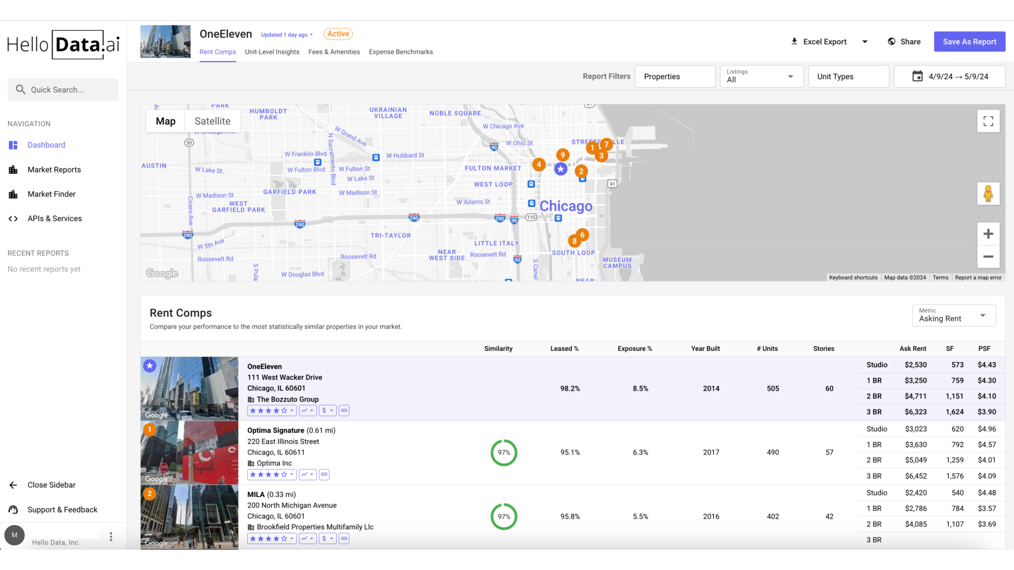1014x570 pixels.
Task: Select the Street View pegman
Action: click(x=988, y=194)
